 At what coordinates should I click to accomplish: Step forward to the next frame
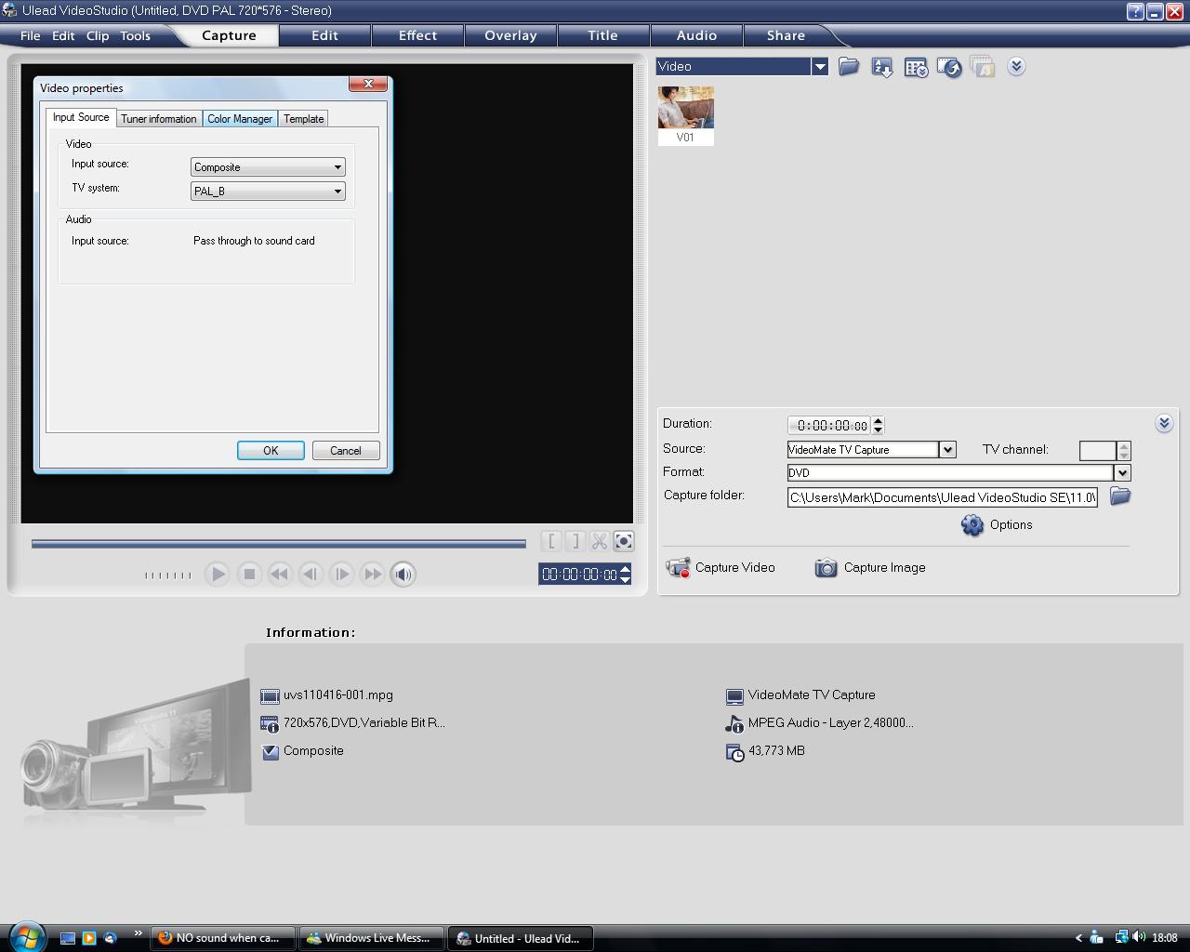[341, 574]
